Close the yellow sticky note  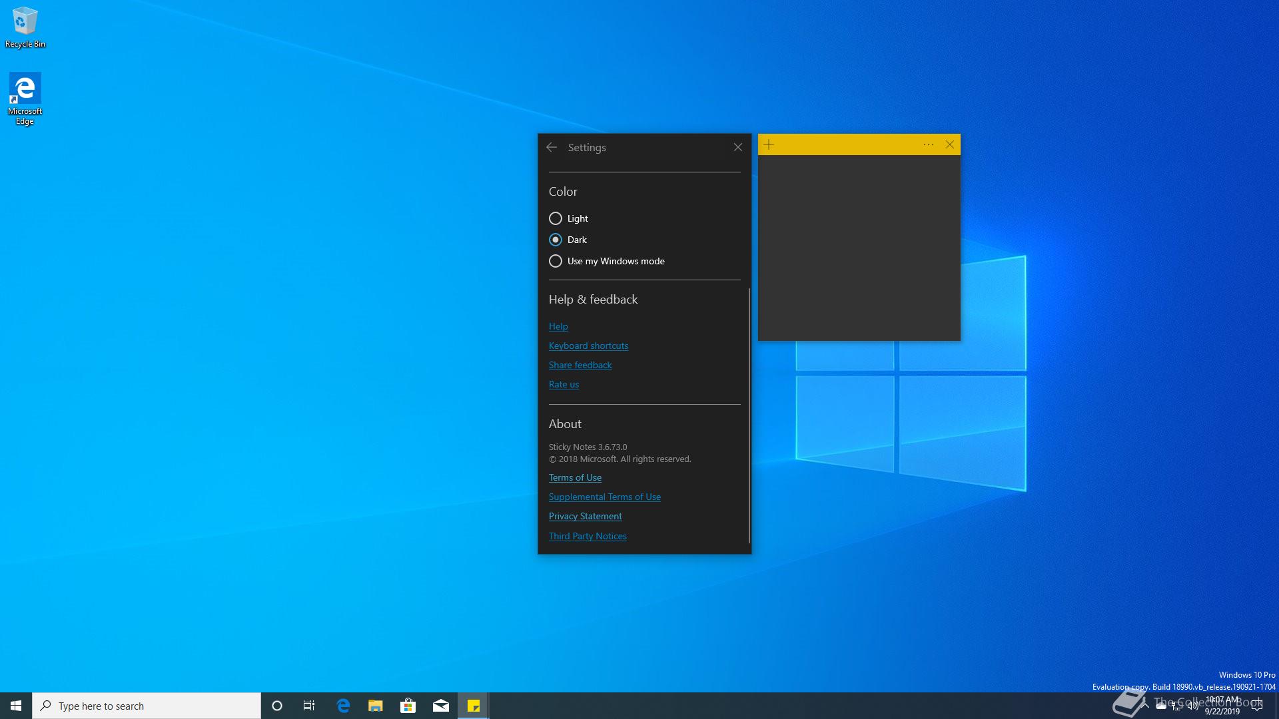[x=950, y=144]
